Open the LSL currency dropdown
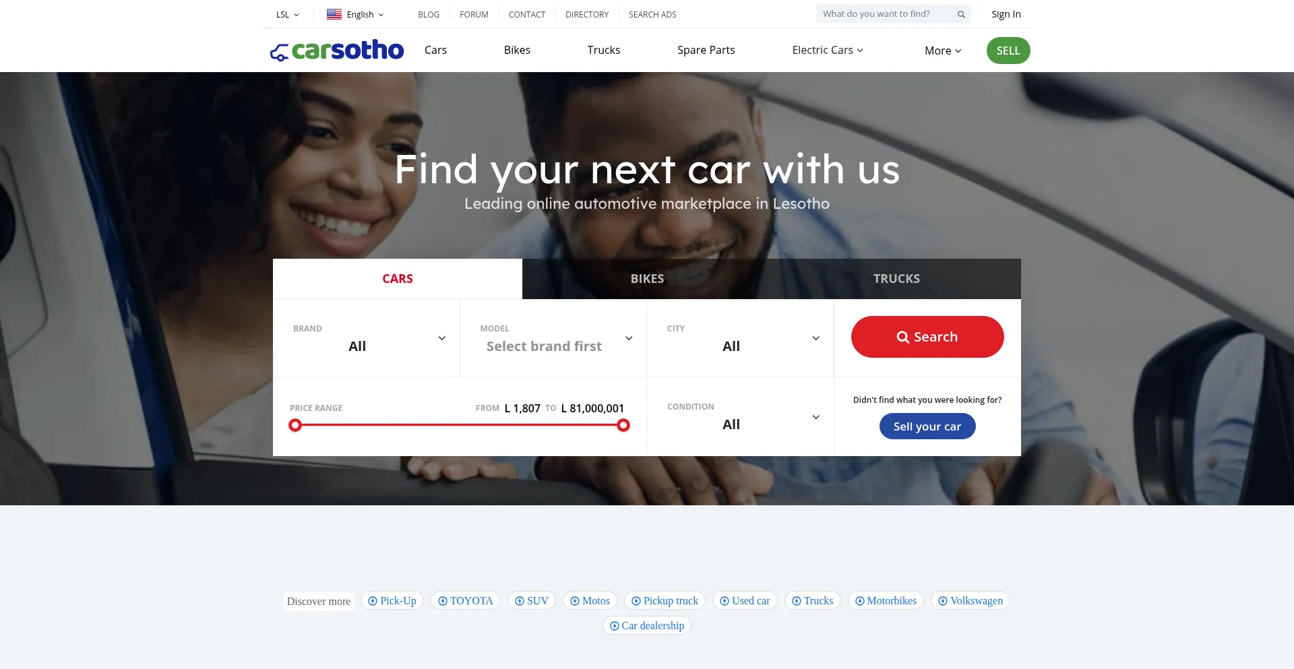Image resolution: width=1294 pixels, height=669 pixels. pos(288,14)
